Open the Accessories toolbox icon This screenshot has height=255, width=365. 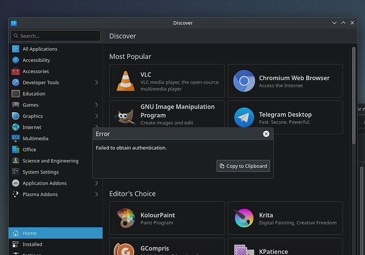click(15, 71)
